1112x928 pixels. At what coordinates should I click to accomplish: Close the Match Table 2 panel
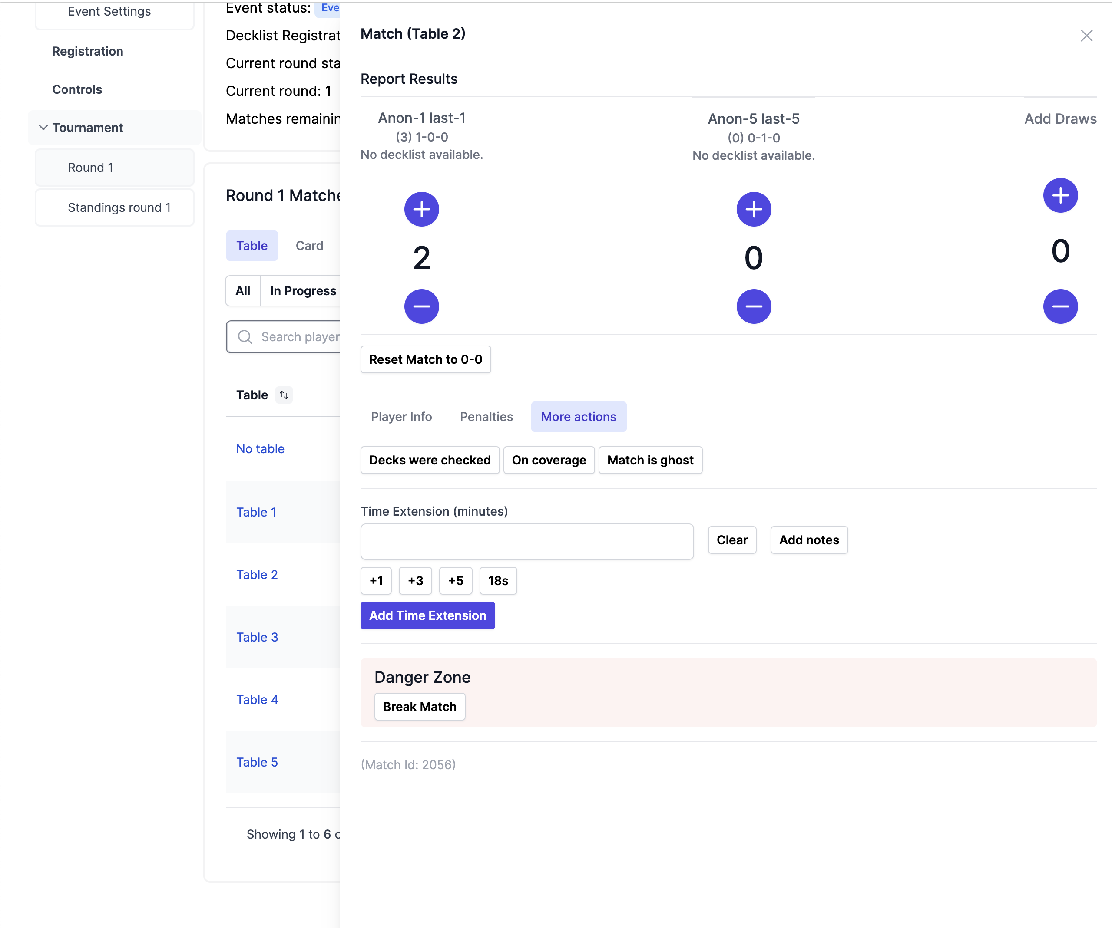1086,36
